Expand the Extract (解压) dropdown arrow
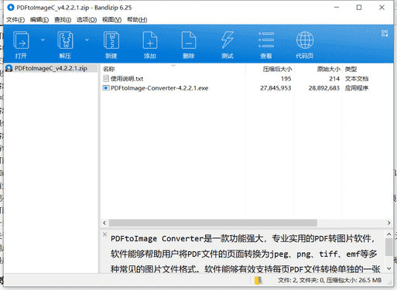 point(87,39)
